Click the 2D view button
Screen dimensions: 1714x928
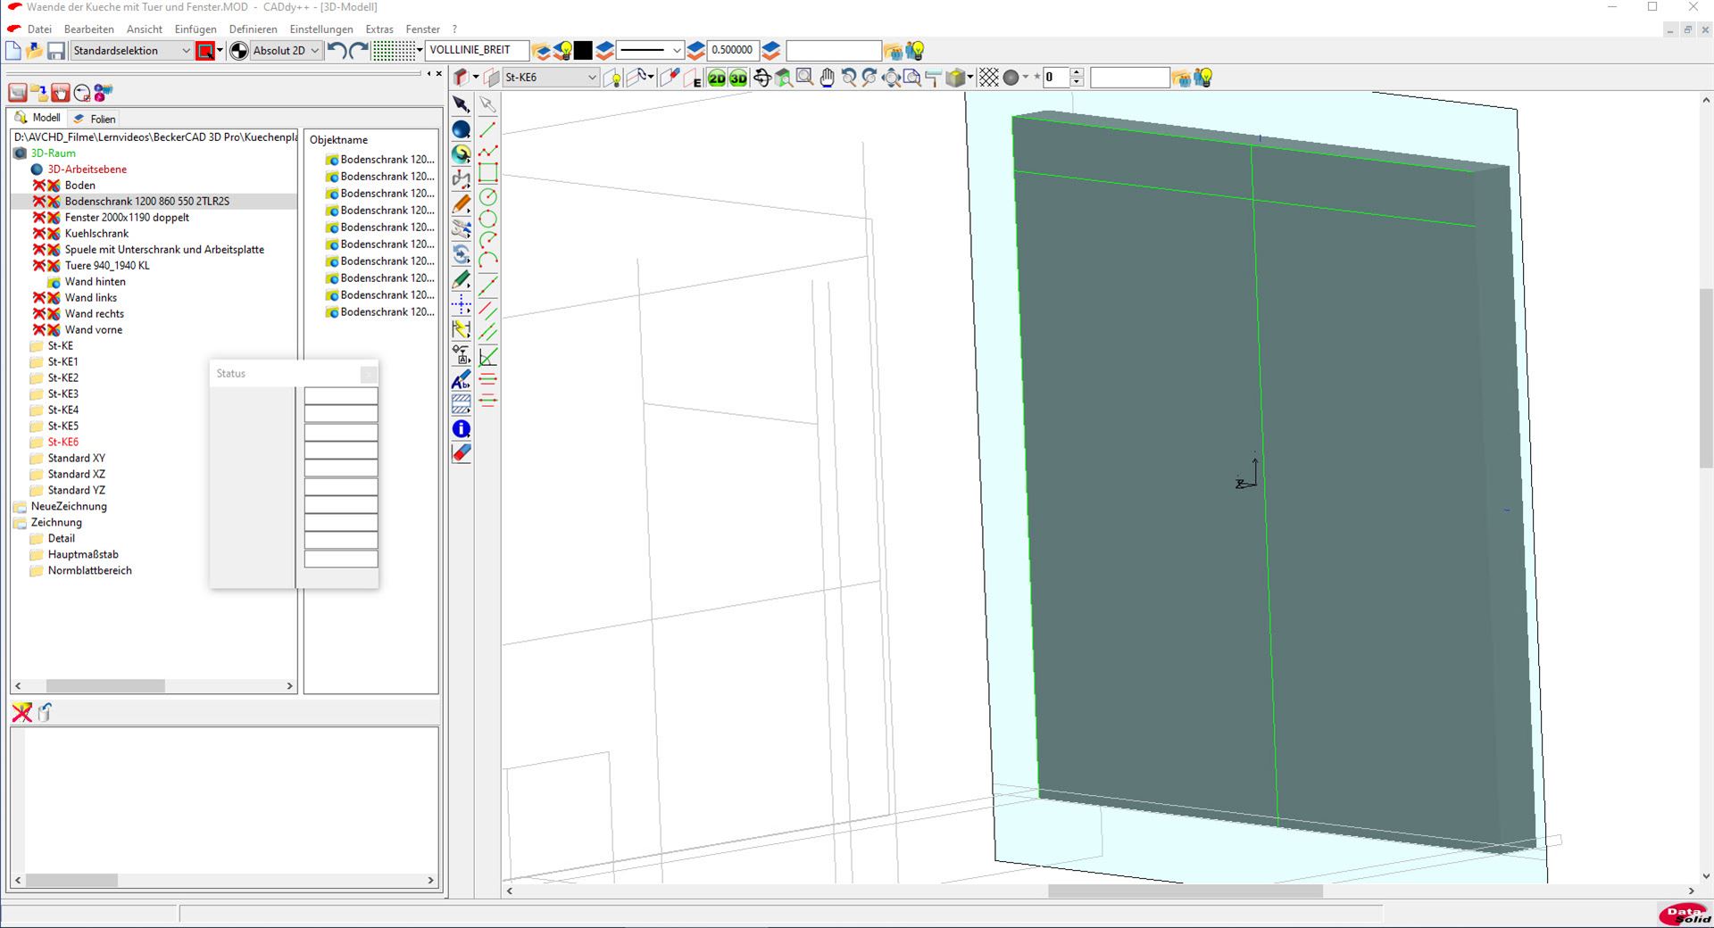point(717,79)
